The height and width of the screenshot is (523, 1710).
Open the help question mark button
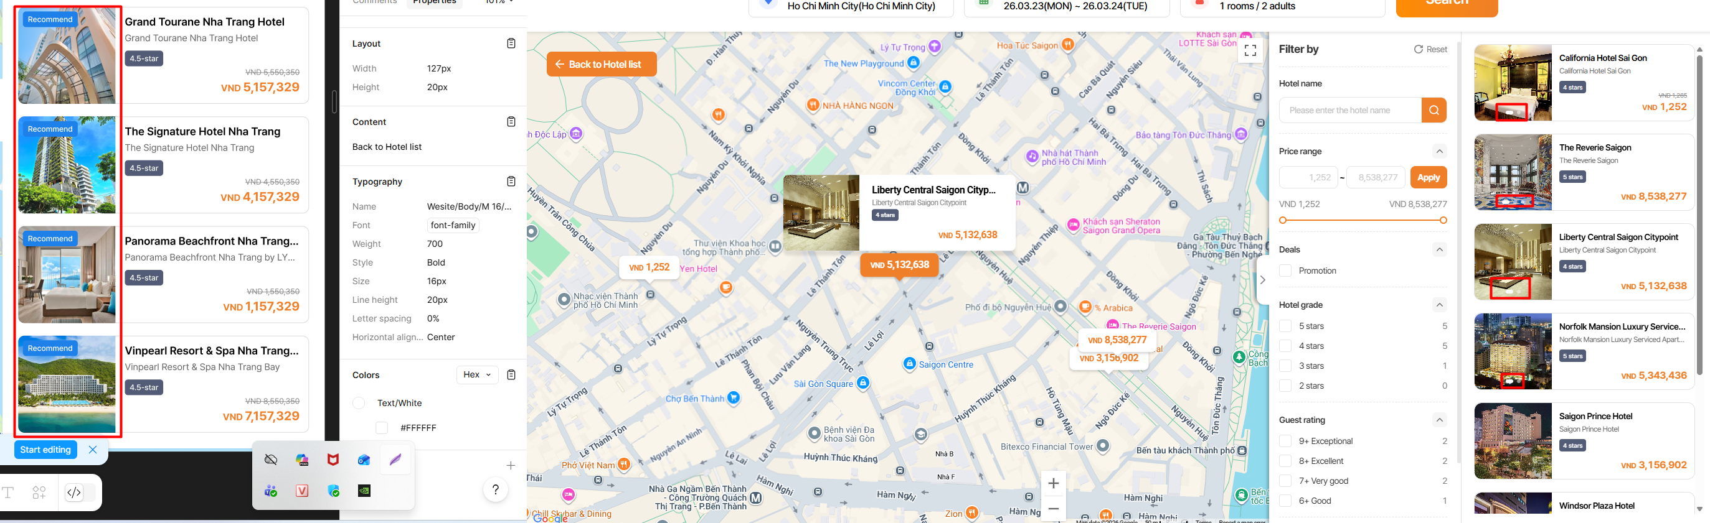495,490
